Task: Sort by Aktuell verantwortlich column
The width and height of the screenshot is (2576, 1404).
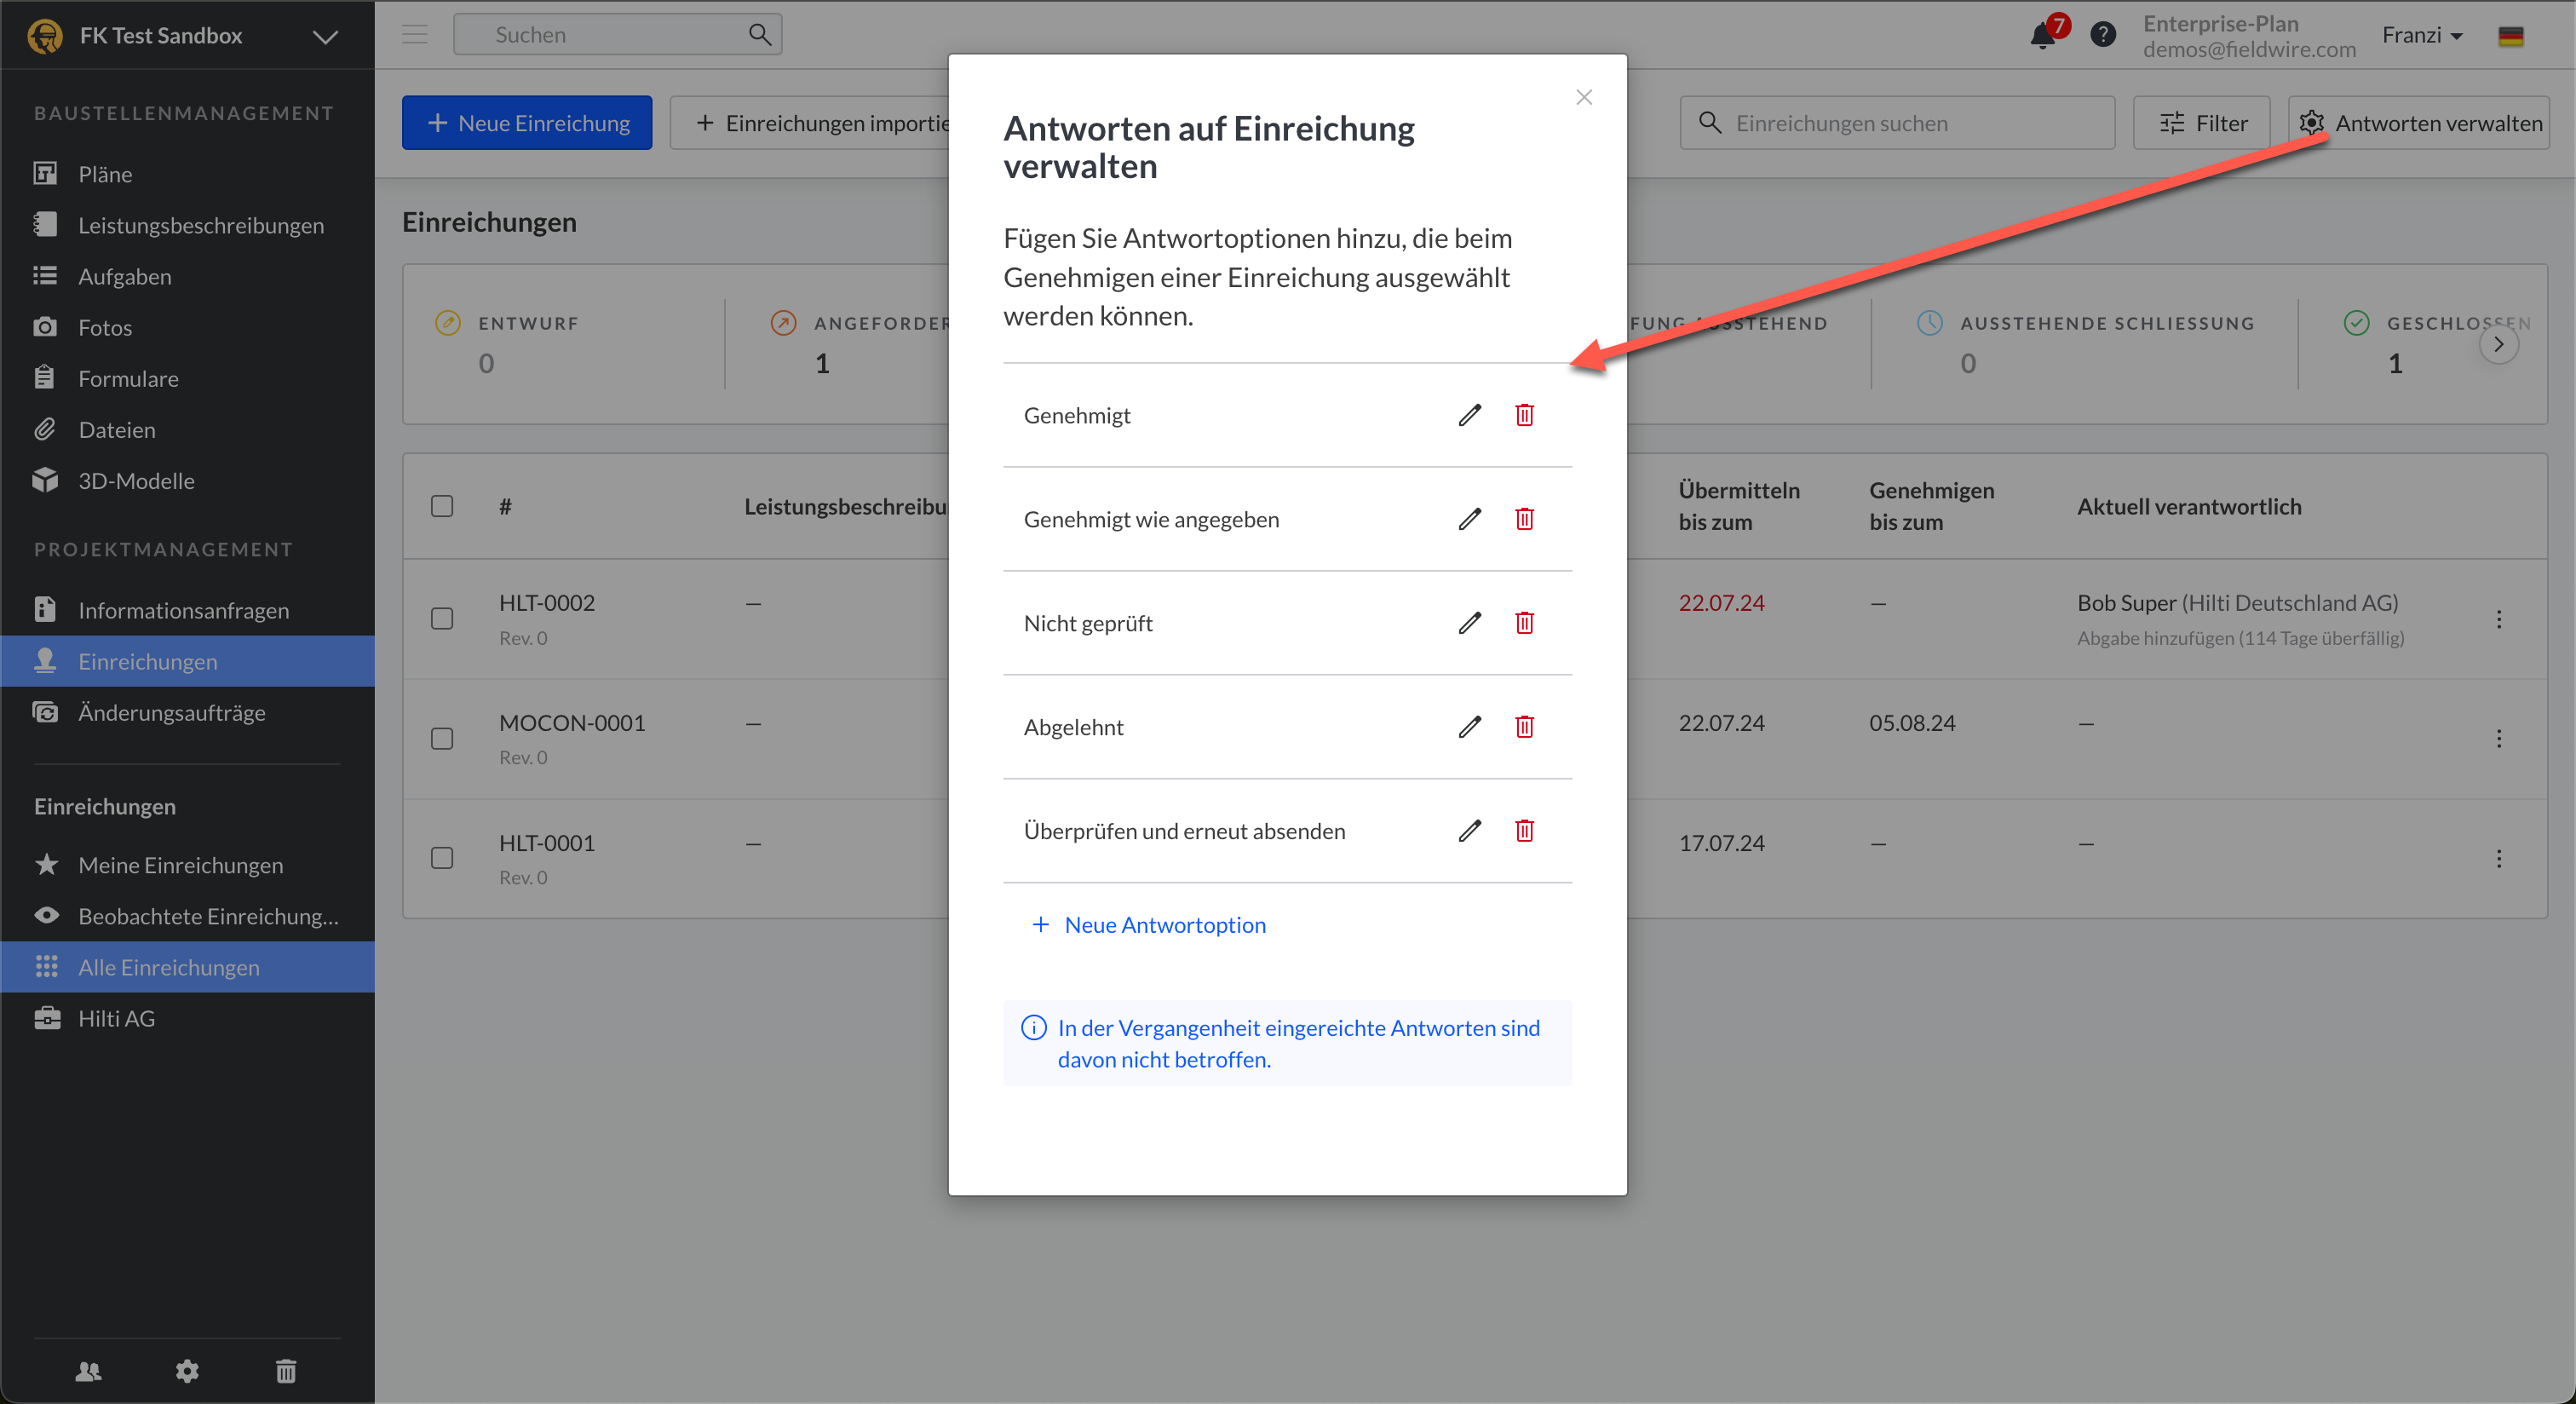Action: (x=2189, y=507)
